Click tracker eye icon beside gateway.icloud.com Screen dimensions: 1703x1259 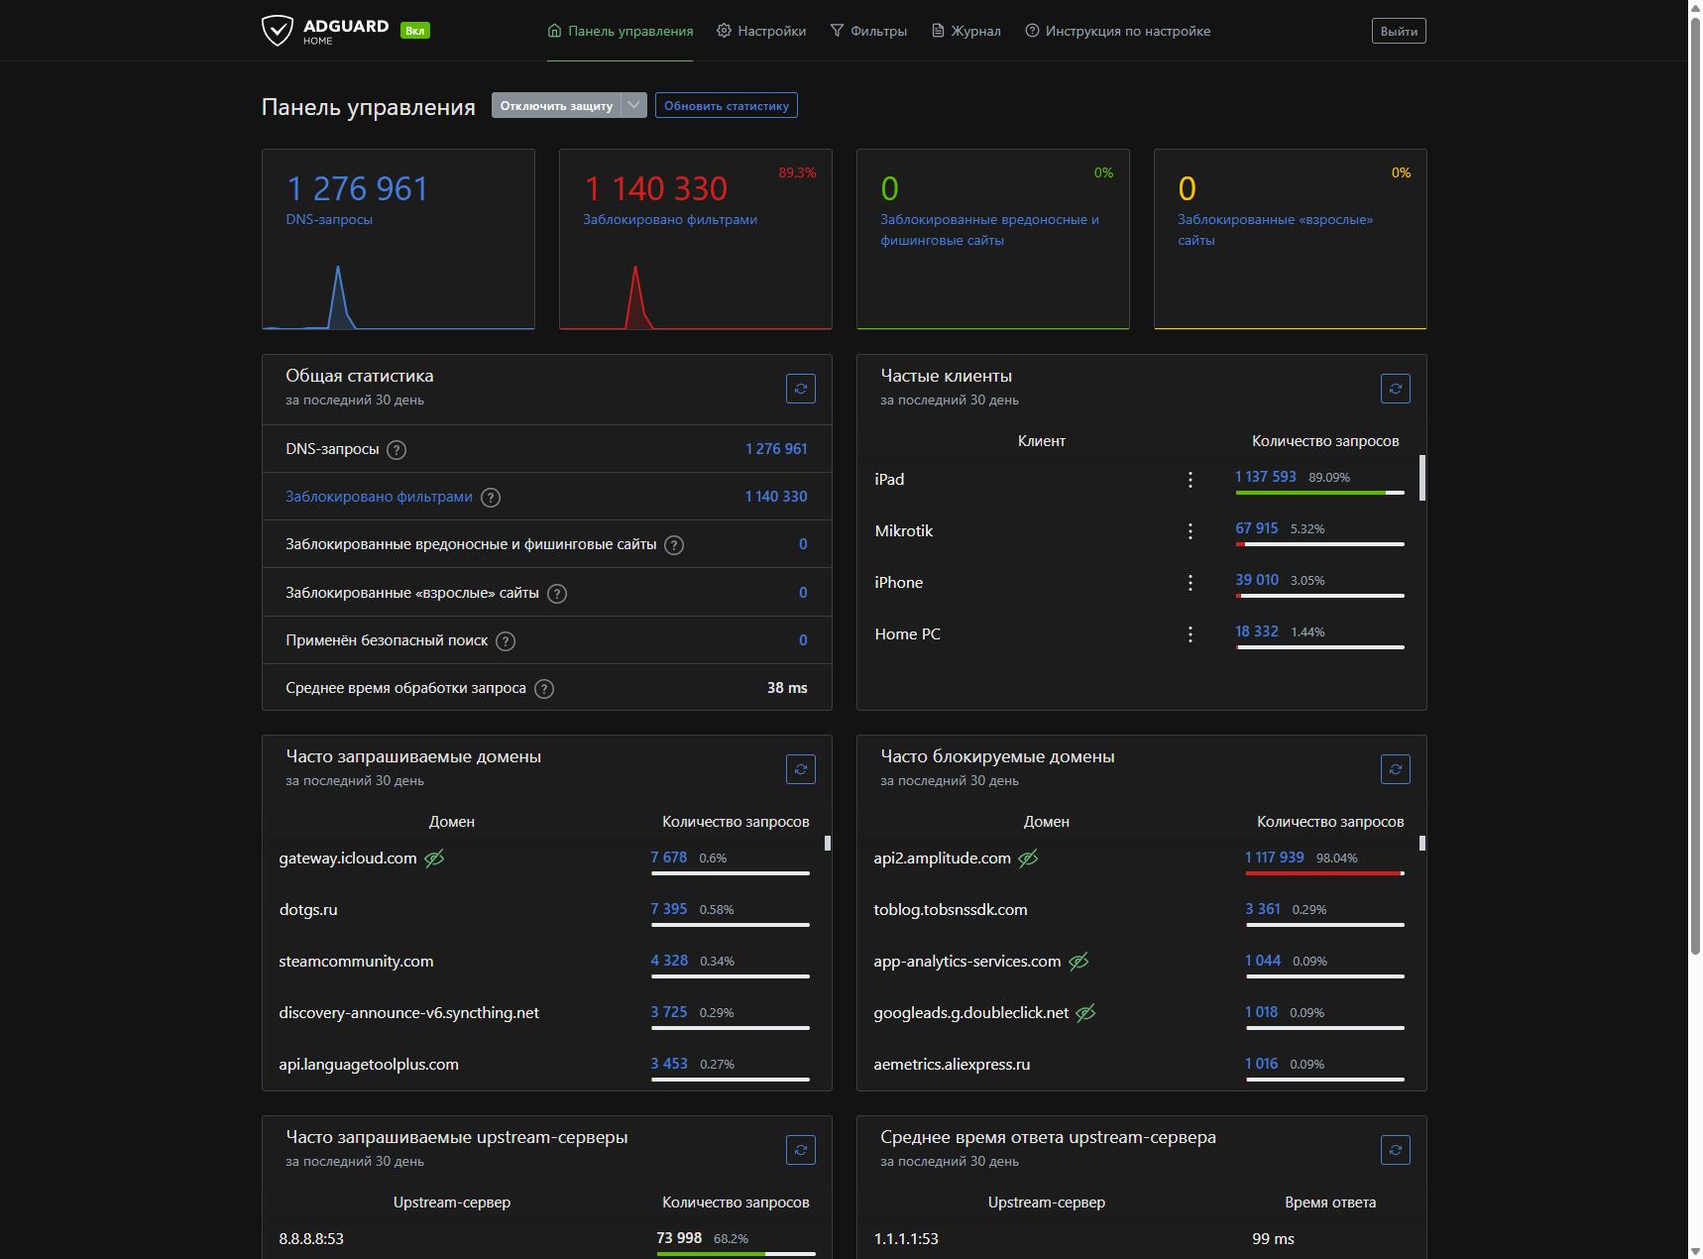(434, 858)
